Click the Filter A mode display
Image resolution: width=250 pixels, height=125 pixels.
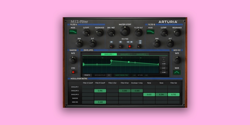[73, 32]
